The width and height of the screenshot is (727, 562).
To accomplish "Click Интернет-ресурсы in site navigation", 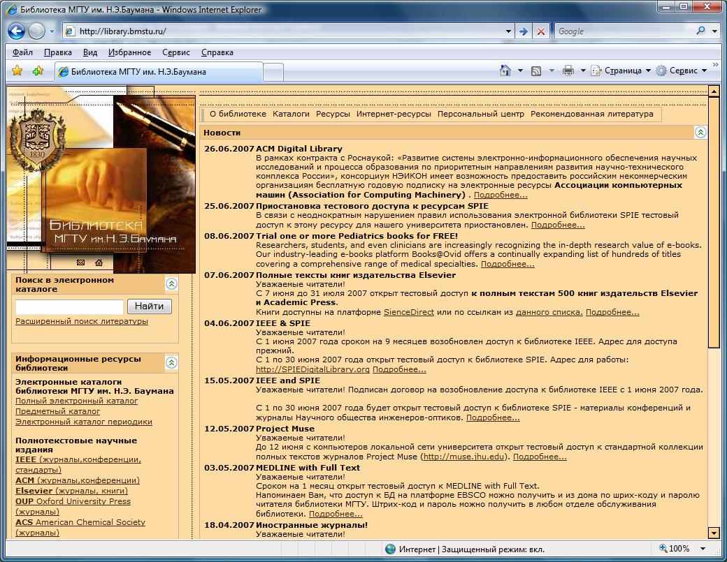I will click(394, 114).
